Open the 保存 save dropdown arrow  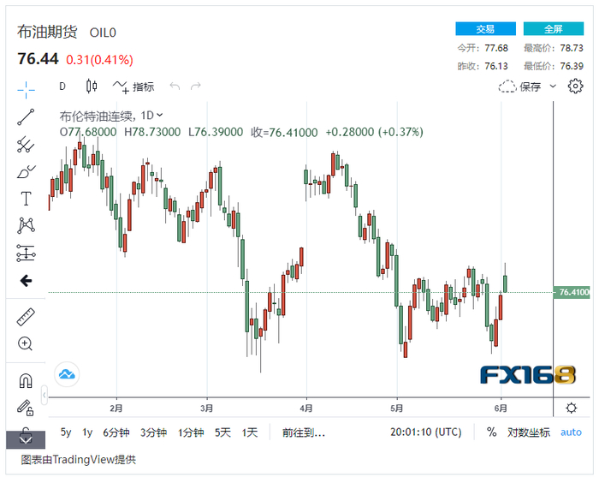click(x=553, y=86)
